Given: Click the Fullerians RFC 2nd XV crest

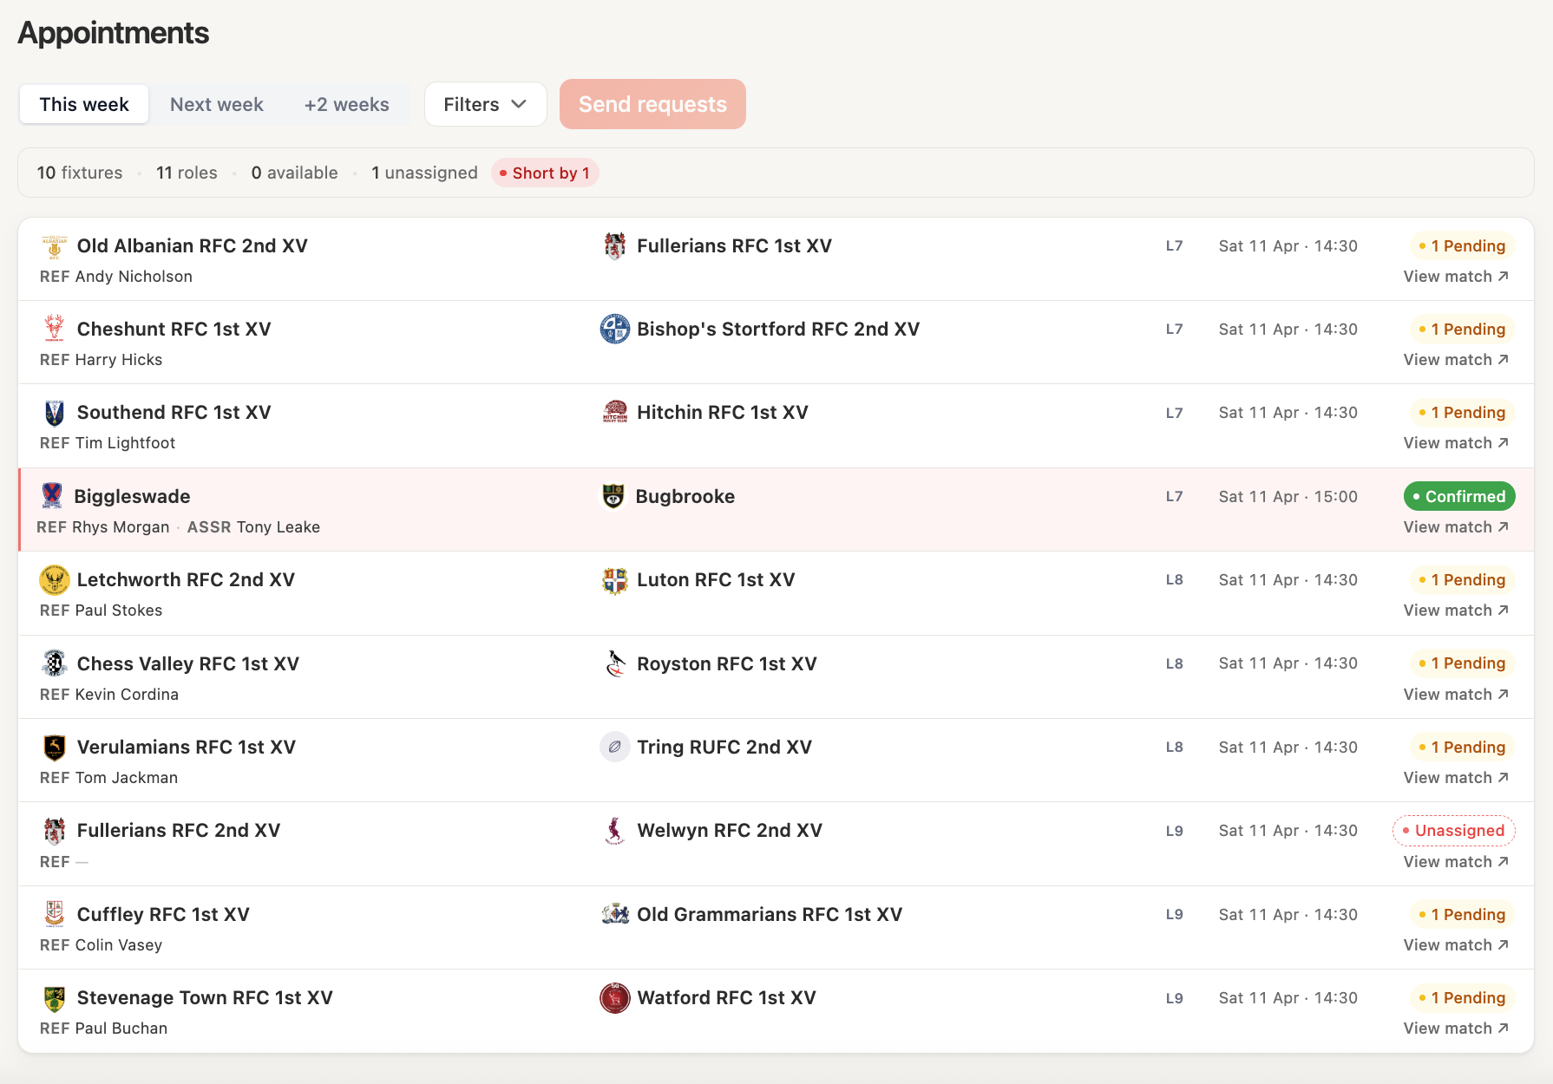Looking at the screenshot, I should 54,831.
